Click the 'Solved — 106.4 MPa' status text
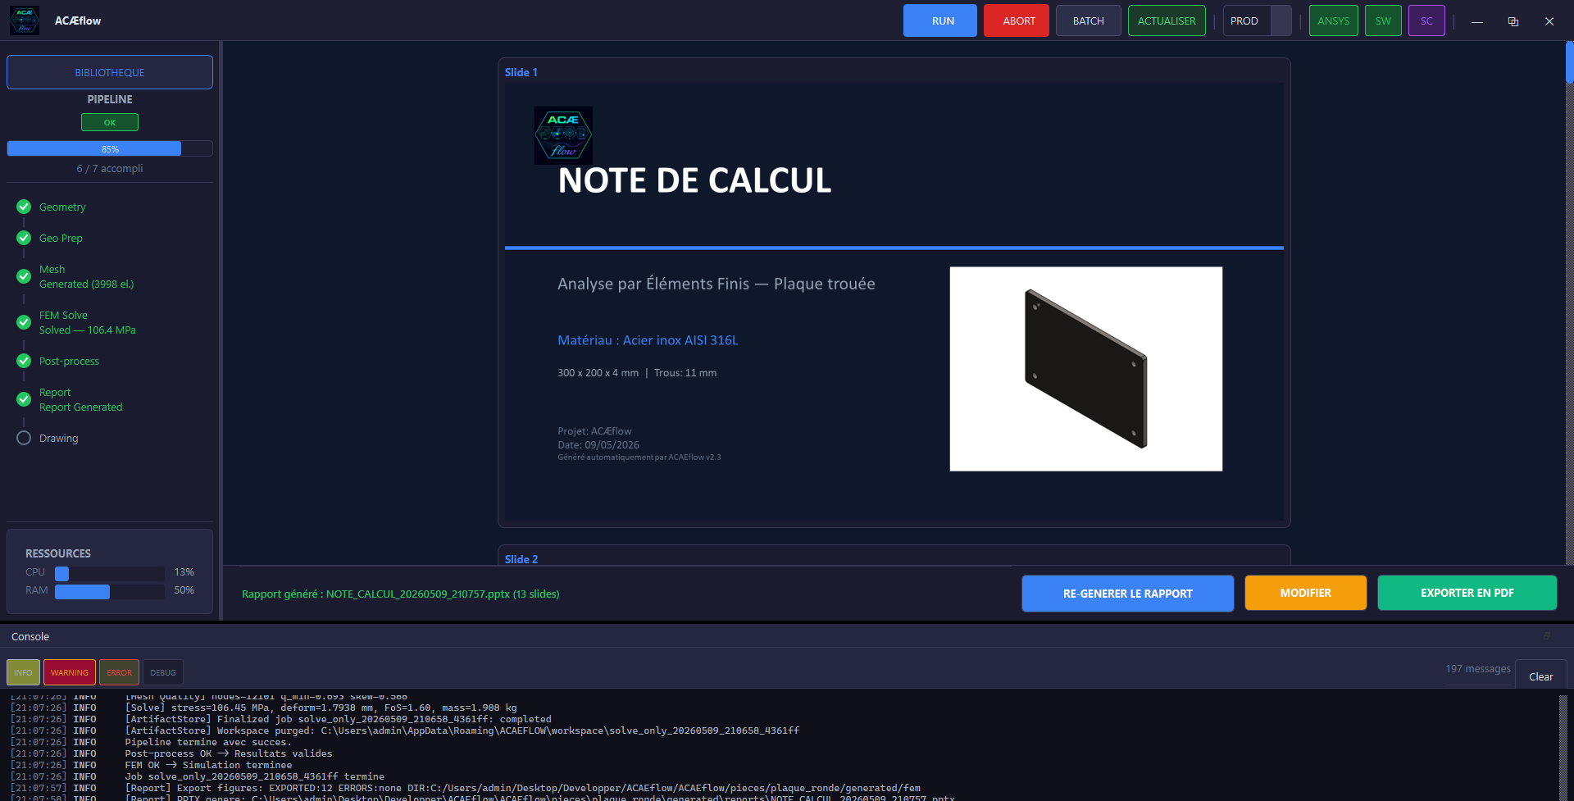The image size is (1574, 801). coord(88,330)
